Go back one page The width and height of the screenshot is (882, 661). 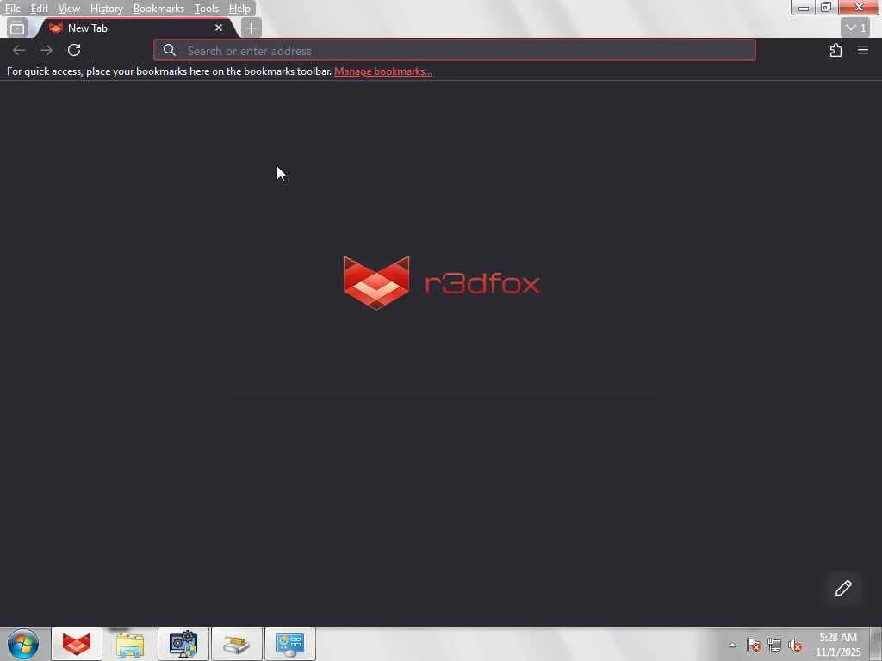pyautogui.click(x=19, y=50)
